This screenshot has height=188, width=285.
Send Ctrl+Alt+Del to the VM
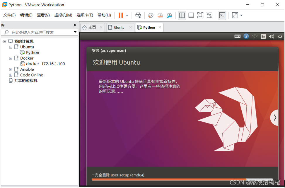(138, 15)
